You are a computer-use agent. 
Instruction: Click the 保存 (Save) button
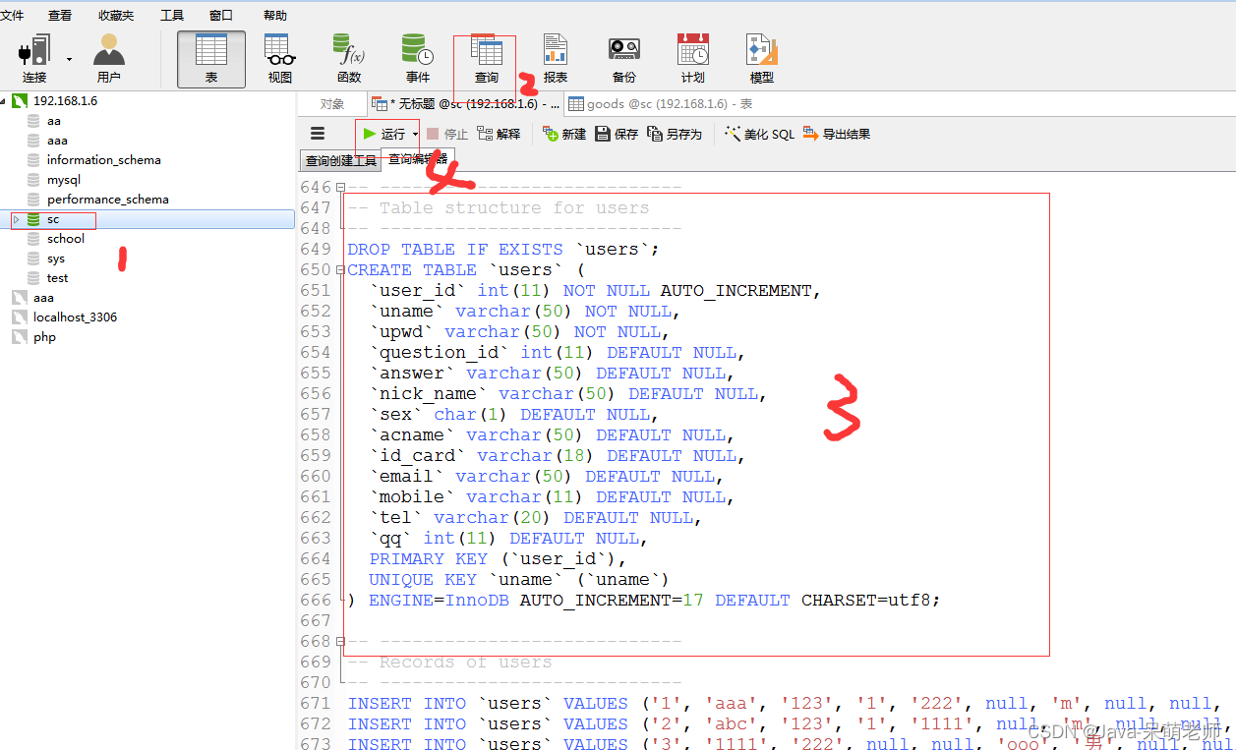[617, 134]
